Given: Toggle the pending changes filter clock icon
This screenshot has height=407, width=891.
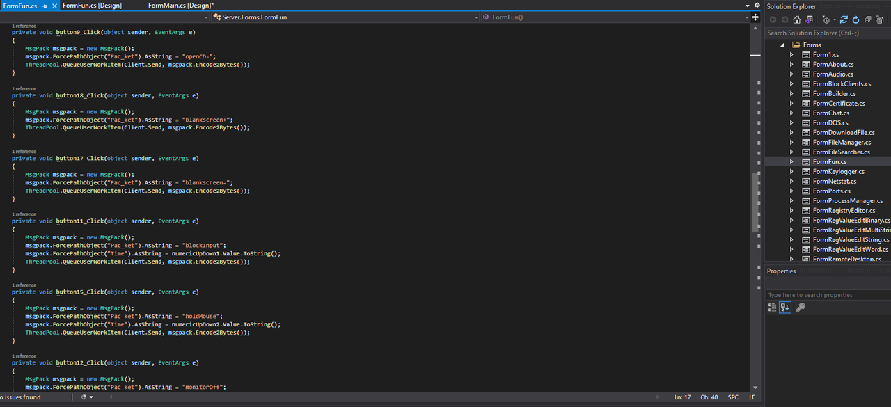Looking at the screenshot, I should pyautogui.click(x=826, y=19).
